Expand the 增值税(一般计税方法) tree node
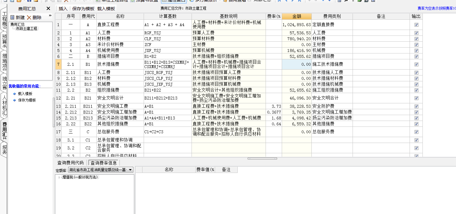Viewport: 456px width, 214px height. (x=59, y=177)
